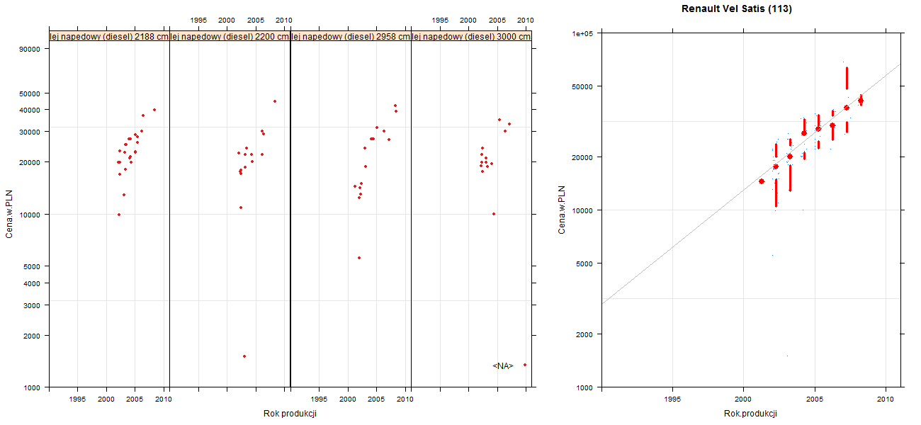The height and width of the screenshot is (425, 921).
Task: Click year "2010" above the 2200 cm panel
Action: tap(284, 20)
